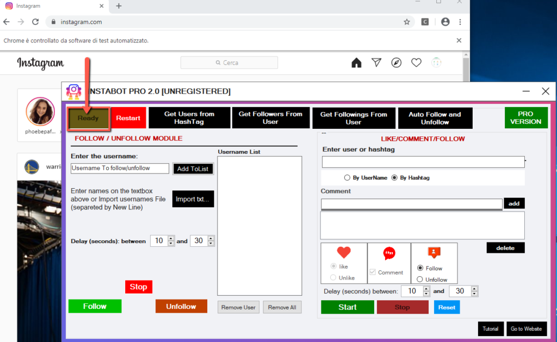The image size is (557, 342).
Task: Click Chrome back arrow
Action: pos(7,22)
